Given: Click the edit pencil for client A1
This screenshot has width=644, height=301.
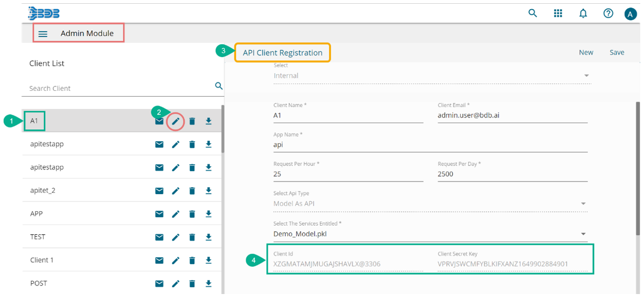Looking at the screenshot, I should click(176, 121).
